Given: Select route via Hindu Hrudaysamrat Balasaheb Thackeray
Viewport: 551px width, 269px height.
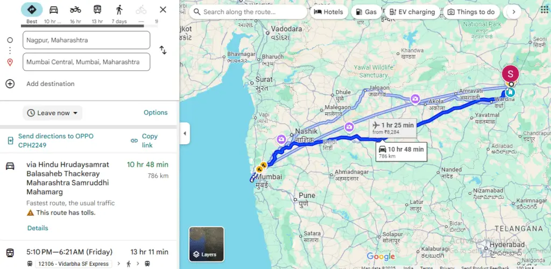Looking at the screenshot, I should click(68, 178).
